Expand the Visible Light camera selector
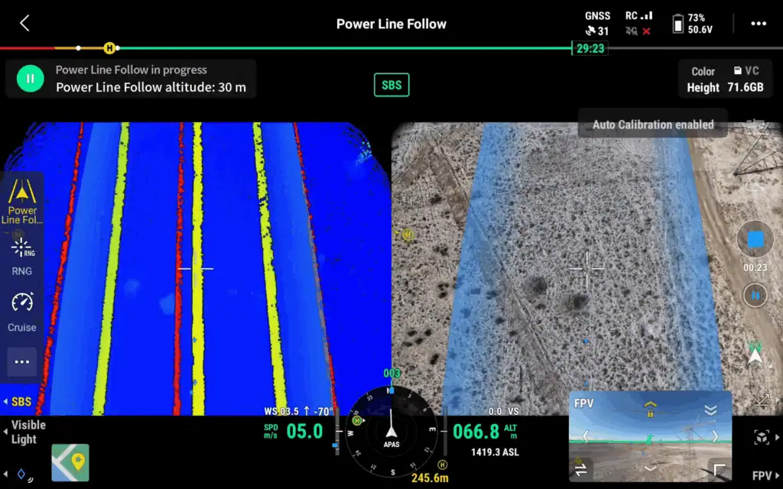This screenshot has height=489, width=783. click(25, 432)
